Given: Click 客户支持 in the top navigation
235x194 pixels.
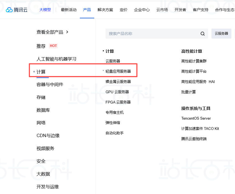Looking at the screenshot, I should coord(200,9).
